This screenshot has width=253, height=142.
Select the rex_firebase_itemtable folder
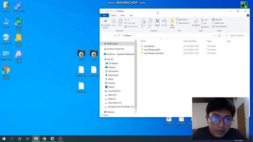click(x=154, y=53)
